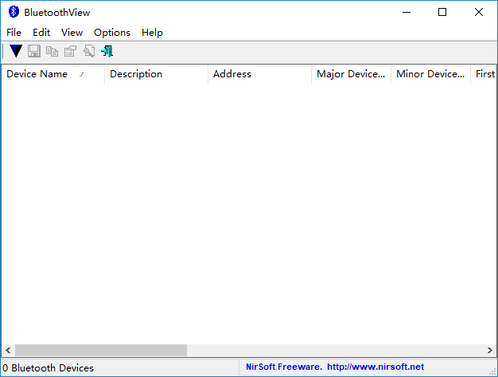
Task: Open the Edit menu
Action: coord(41,32)
